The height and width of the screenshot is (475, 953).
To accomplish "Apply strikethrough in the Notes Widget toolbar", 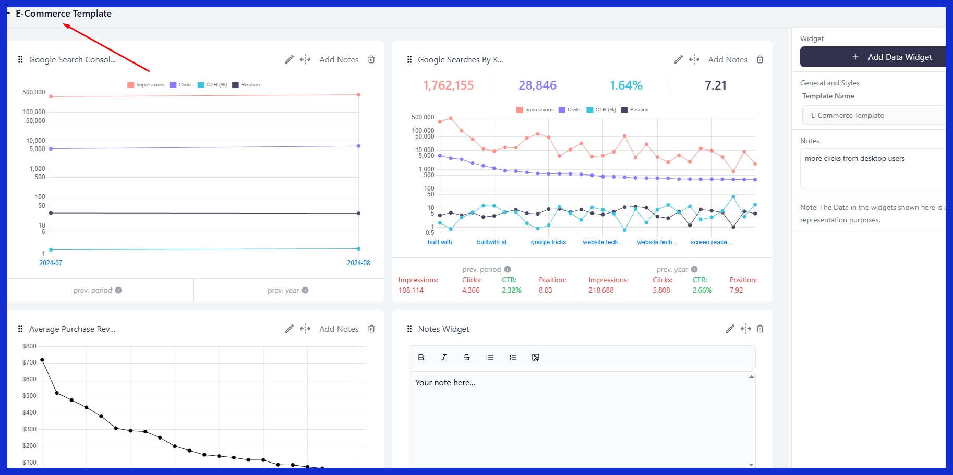I will (467, 357).
